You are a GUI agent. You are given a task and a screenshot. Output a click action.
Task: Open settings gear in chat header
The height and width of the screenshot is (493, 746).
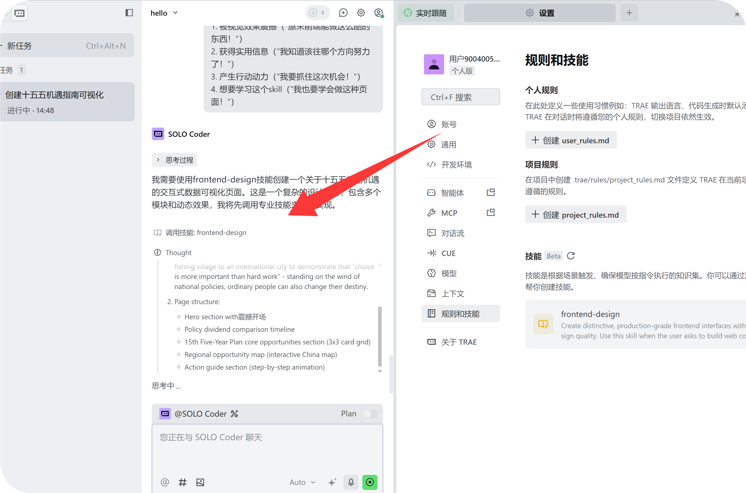coord(361,13)
